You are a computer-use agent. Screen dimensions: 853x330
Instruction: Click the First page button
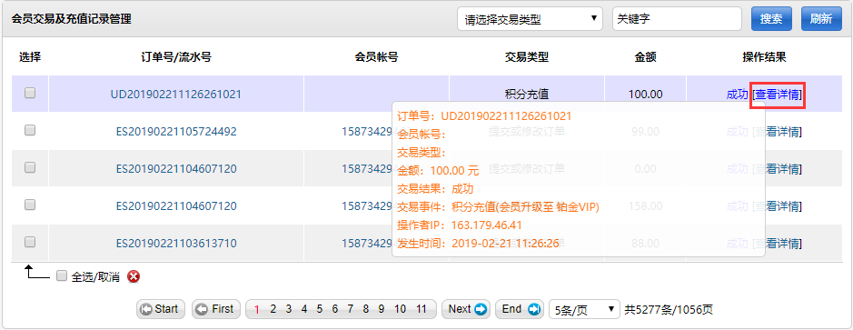215,309
